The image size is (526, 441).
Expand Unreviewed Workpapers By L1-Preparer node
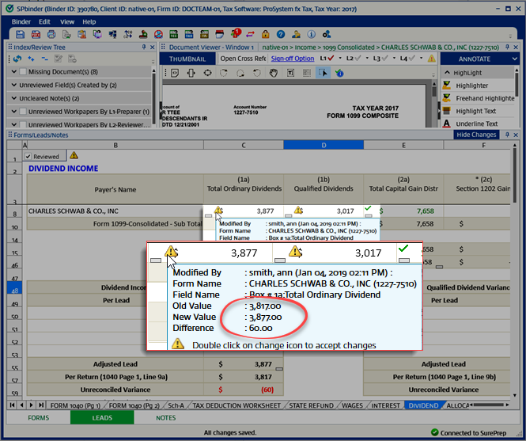pyautogui.click(x=13, y=112)
